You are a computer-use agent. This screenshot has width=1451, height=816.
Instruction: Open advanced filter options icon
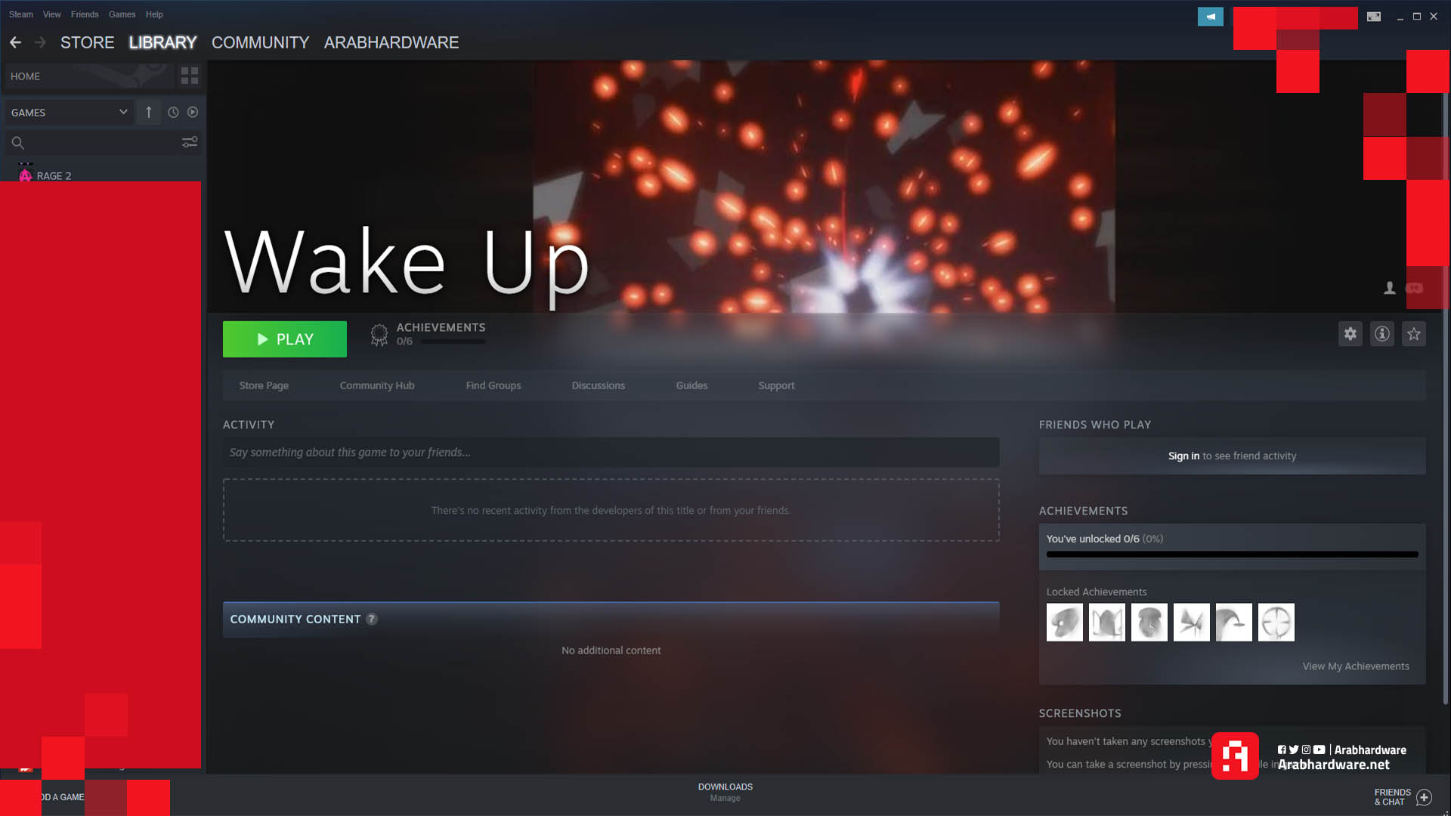coord(190,142)
